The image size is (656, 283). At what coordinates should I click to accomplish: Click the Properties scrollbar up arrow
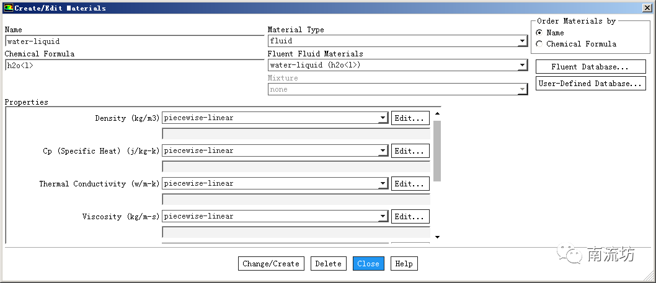pos(437,114)
